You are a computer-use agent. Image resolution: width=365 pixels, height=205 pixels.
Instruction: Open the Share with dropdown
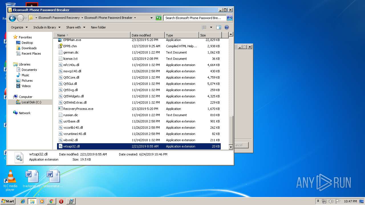[76, 27]
